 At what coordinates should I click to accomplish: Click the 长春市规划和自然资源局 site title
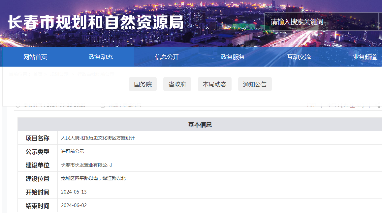pos(96,22)
